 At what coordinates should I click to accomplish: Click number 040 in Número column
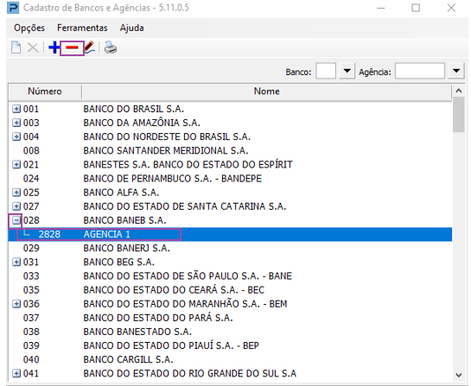[x=31, y=359]
